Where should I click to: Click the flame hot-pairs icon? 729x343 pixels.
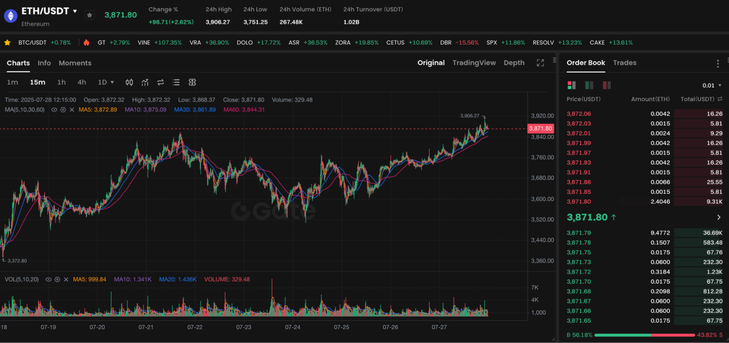click(x=86, y=43)
